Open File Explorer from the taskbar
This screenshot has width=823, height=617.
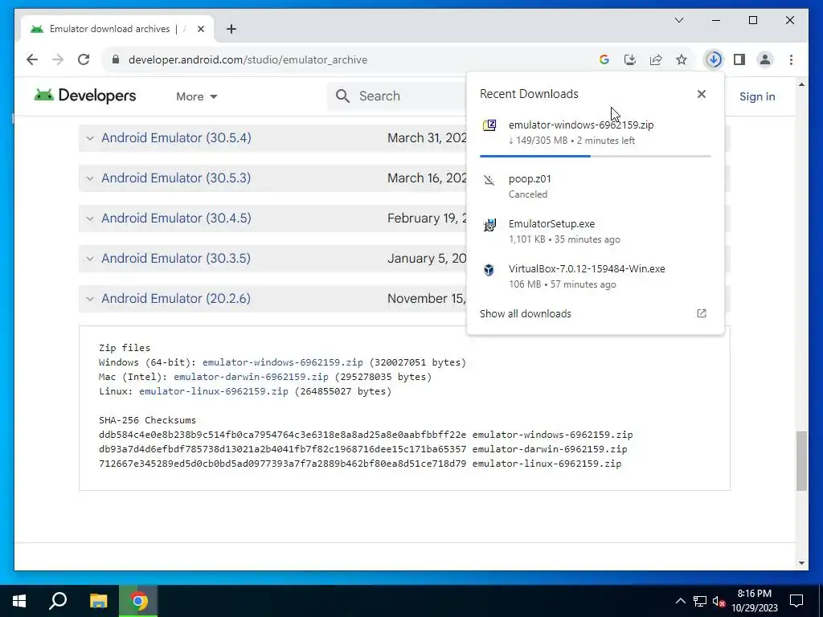pyautogui.click(x=98, y=601)
